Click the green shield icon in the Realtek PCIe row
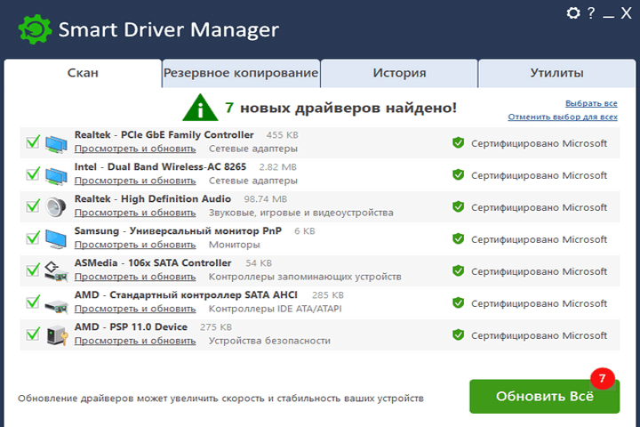This screenshot has width=640, height=427. [459, 142]
